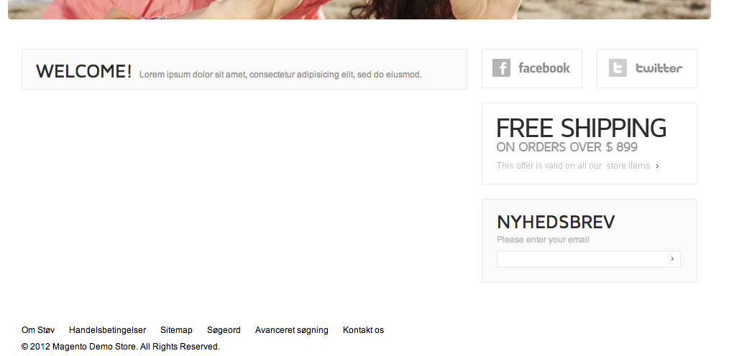The width and height of the screenshot is (752, 356).
Task: Click arrow next to store items text
Action: click(x=658, y=166)
